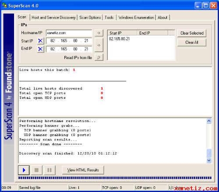Viewport: 219px width, 192px height.
Task: Click the log scrollbar down arrow
Action: click(209, 161)
